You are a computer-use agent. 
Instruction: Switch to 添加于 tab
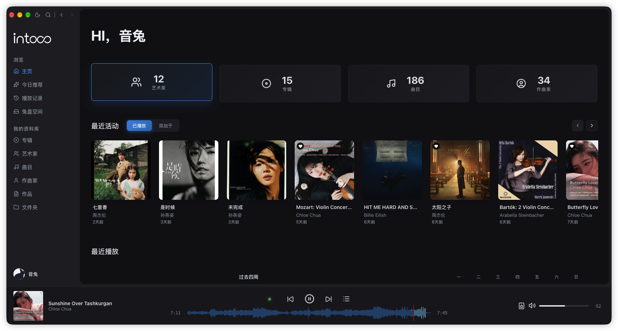[165, 126]
